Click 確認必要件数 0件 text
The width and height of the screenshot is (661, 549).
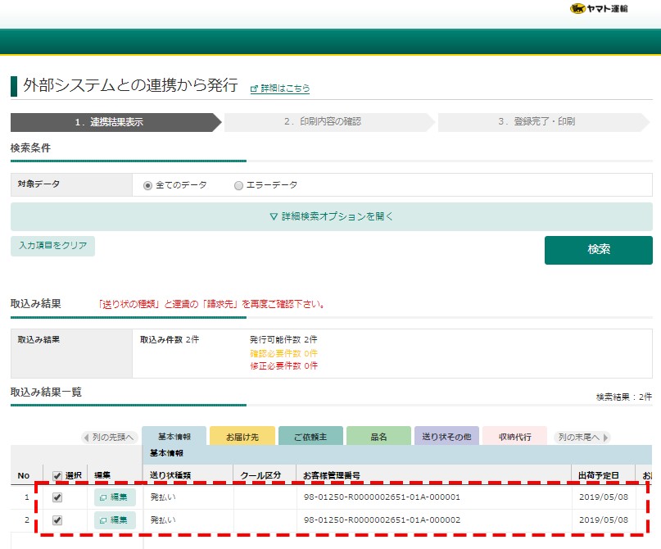coord(283,353)
